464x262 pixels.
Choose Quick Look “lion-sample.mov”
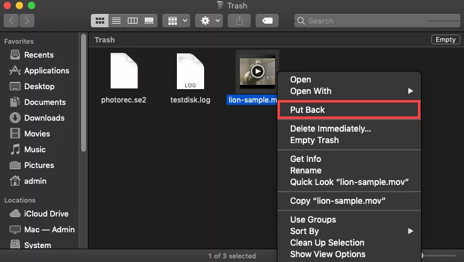(349, 182)
